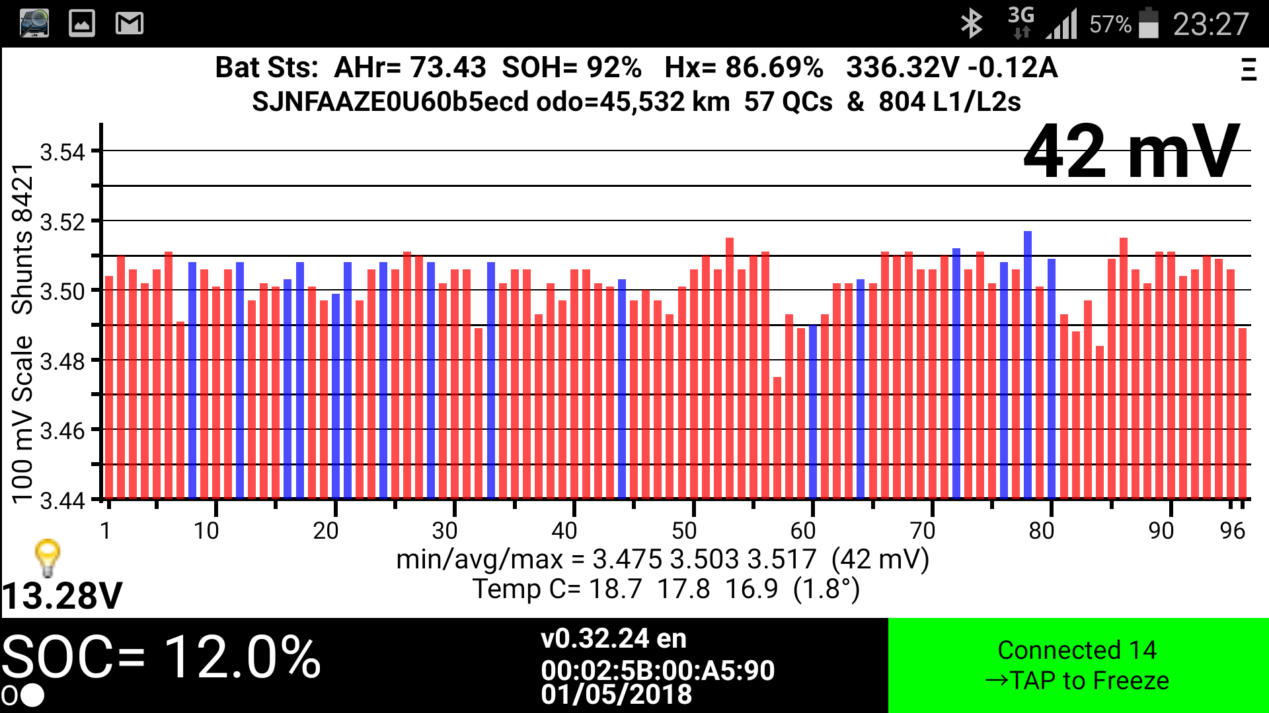The width and height of the screenshot is (1269, 713).
Task: Tap the 13.28V 12-volt battery reading
Action: pos(62,596)
